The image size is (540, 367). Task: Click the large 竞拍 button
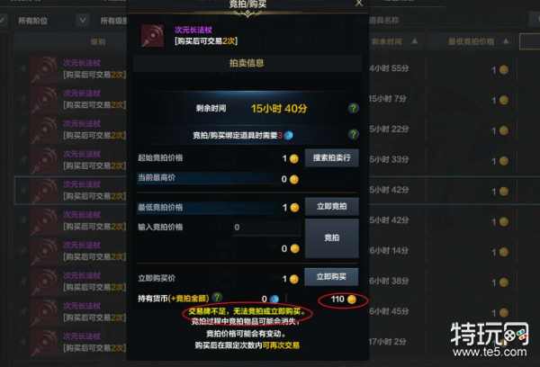pyautogui.click(x=331, y=238)
